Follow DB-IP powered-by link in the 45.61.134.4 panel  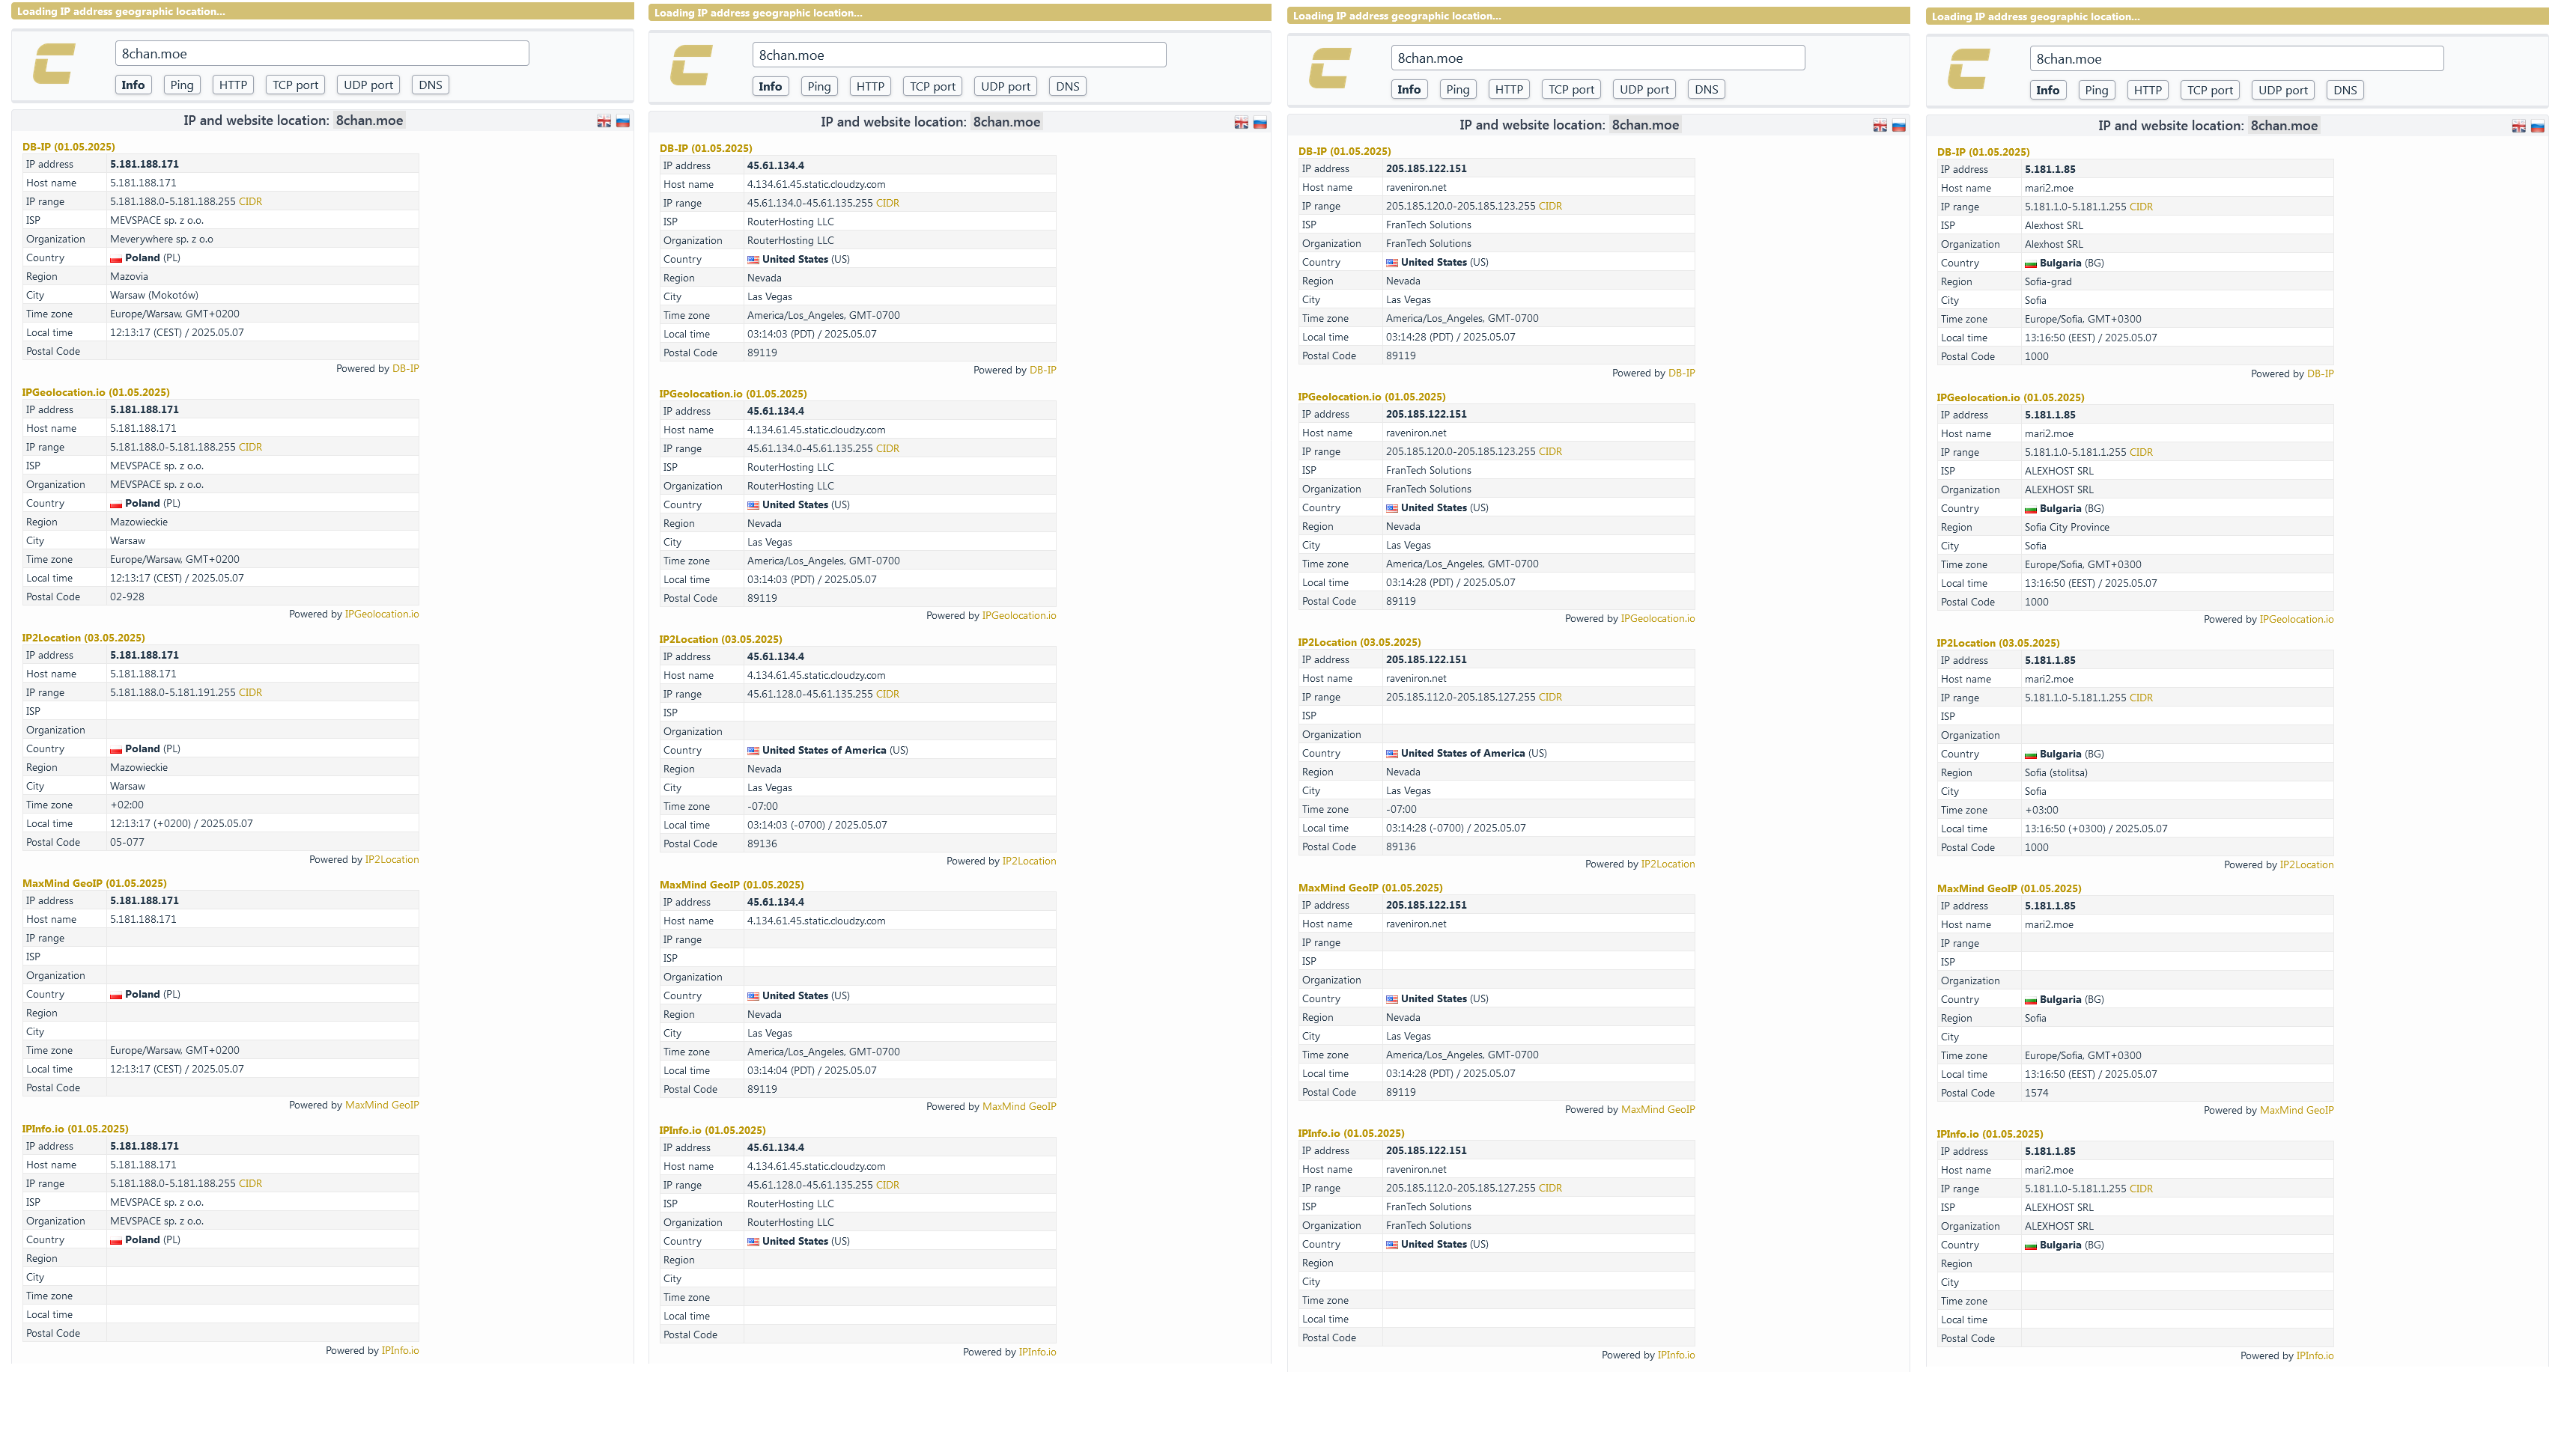[x=1042, y=370]
